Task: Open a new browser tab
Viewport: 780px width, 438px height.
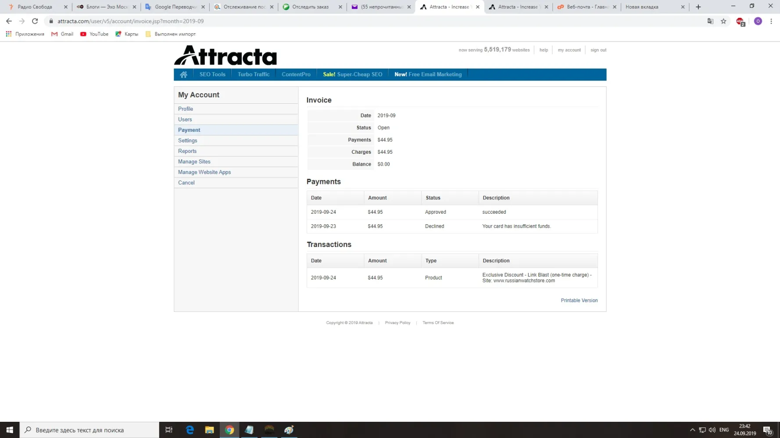Action: (698, 7)
